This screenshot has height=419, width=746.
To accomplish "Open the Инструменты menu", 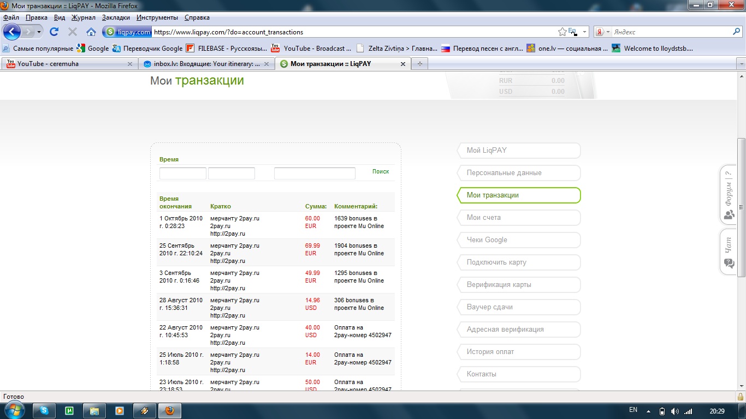I will coord(157,17).
